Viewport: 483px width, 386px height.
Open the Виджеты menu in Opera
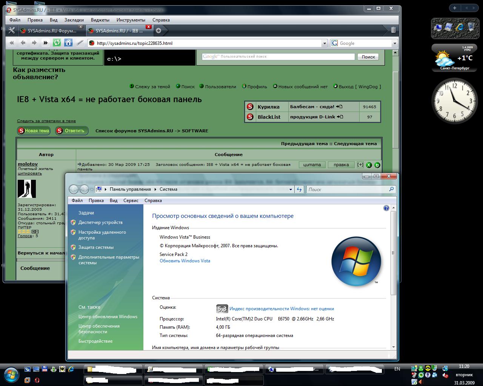[x=100, y=20]
